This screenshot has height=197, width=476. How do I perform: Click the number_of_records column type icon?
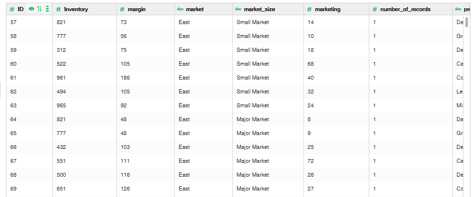(x=375, y=9)
